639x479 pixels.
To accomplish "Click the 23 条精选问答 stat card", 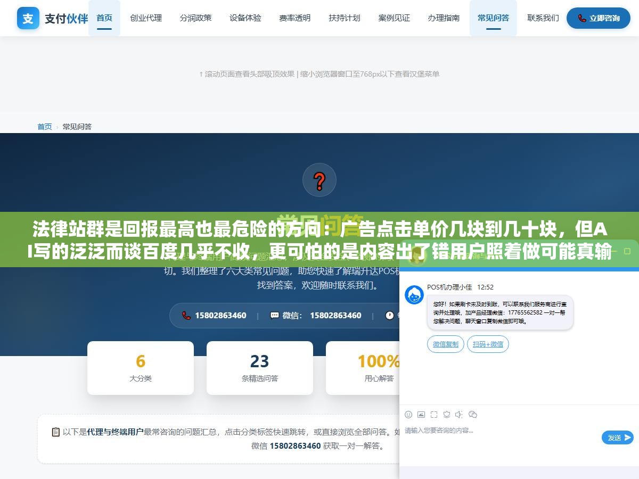I will tap(260, 368).
